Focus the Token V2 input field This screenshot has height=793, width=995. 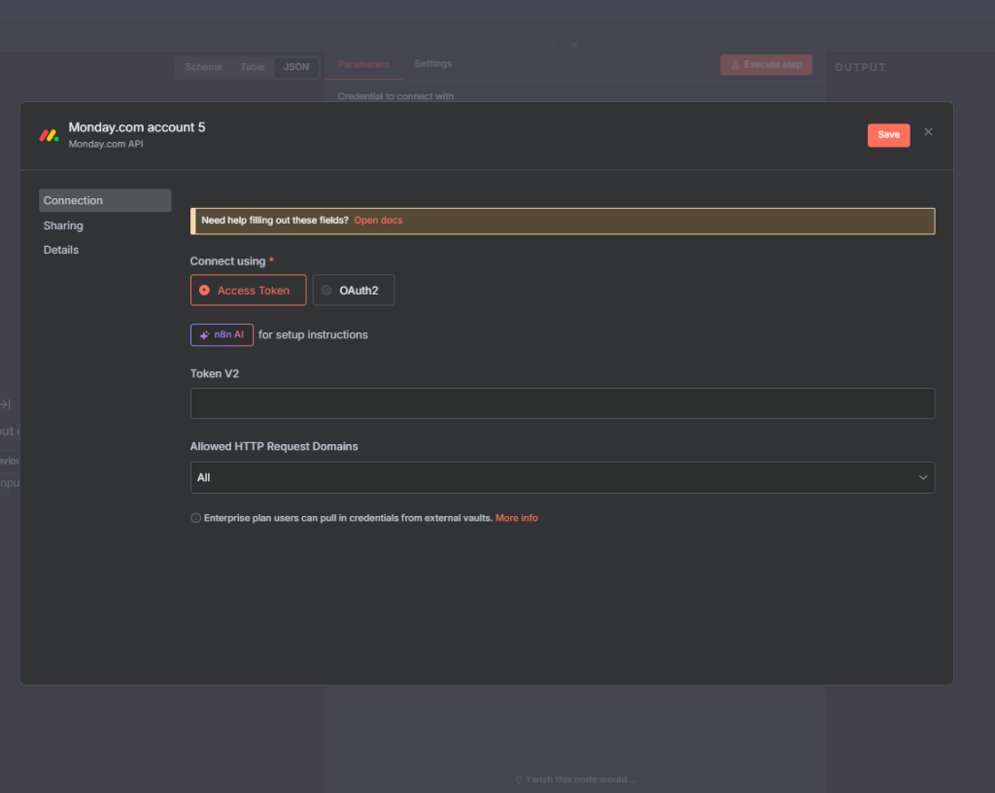coord(562,403)
